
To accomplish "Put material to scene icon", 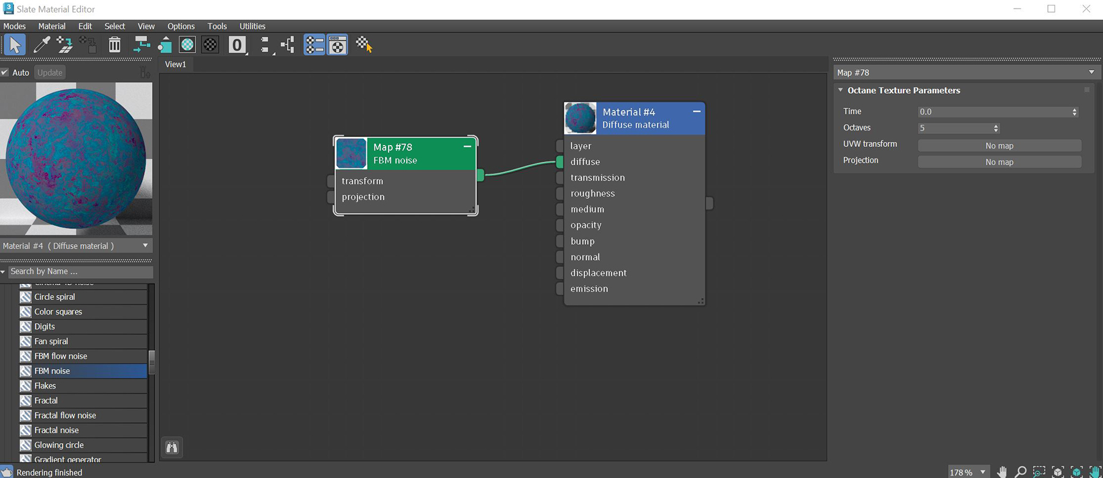I will [64, 45].
